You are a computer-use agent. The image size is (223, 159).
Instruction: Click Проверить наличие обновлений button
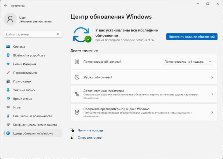click(192, 37)
